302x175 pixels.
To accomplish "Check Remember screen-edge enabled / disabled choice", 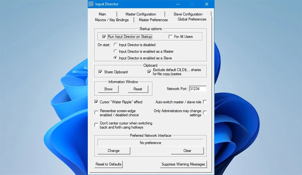I will tap(96, 112).
